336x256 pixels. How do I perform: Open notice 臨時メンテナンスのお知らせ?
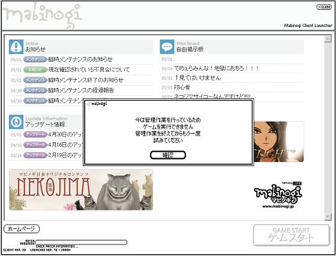pos(80,59)
